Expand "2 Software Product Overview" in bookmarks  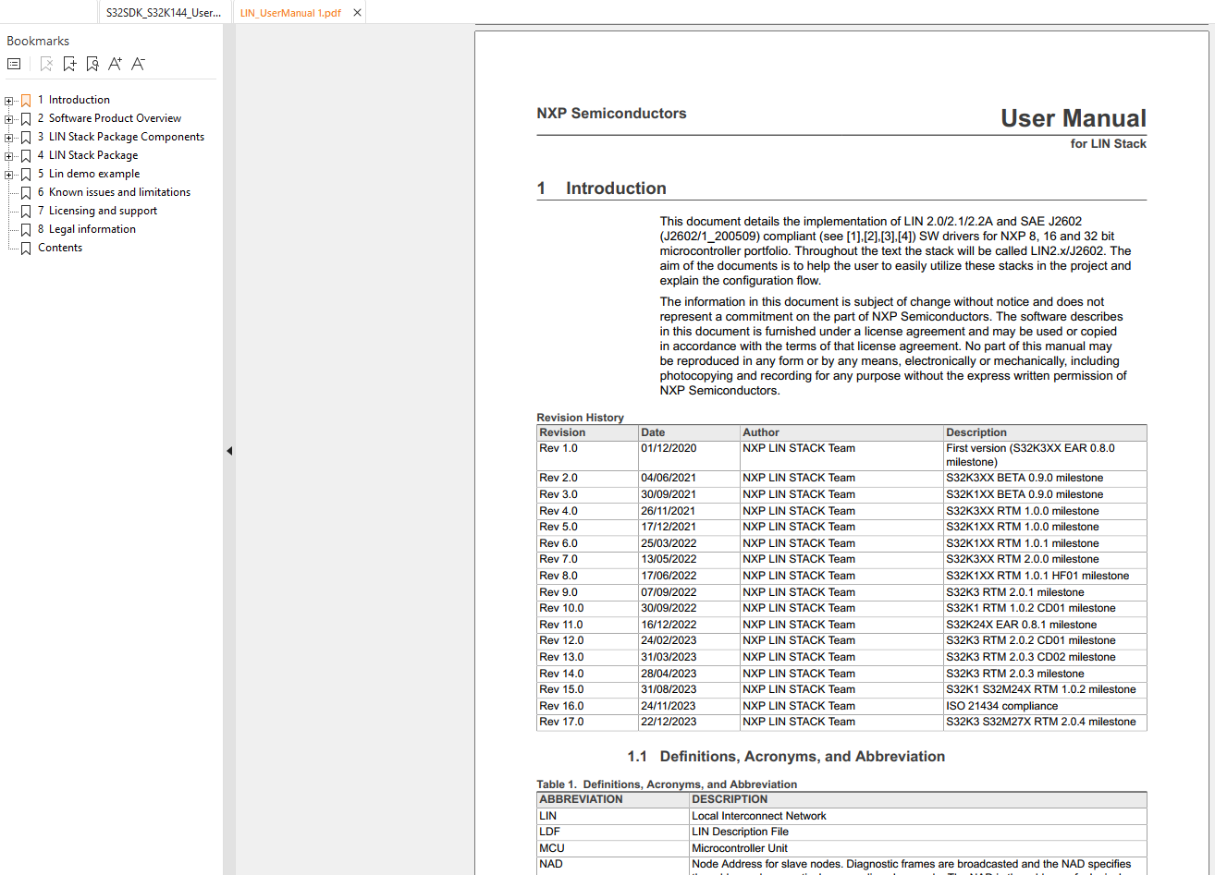(x=8, y=117)
